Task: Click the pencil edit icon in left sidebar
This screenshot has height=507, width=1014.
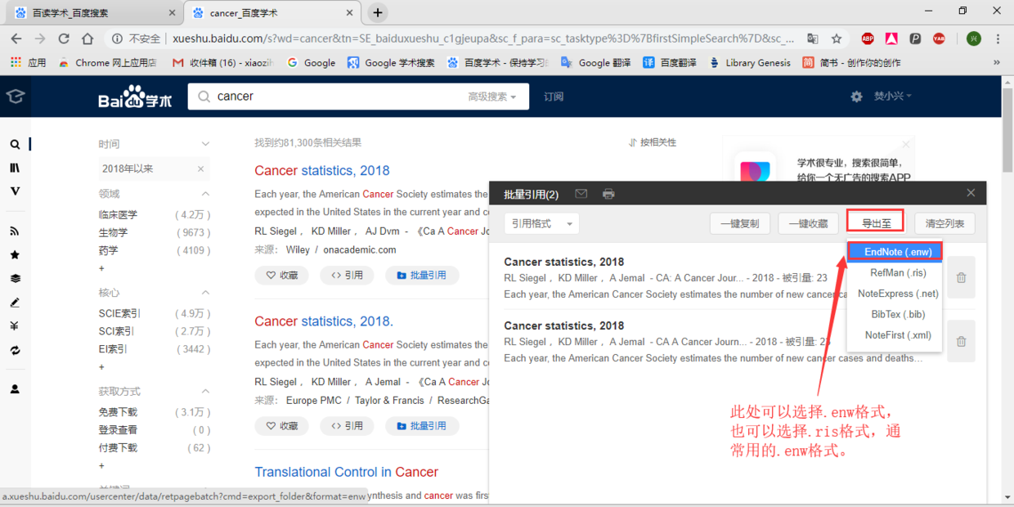Action: (15, 303)
